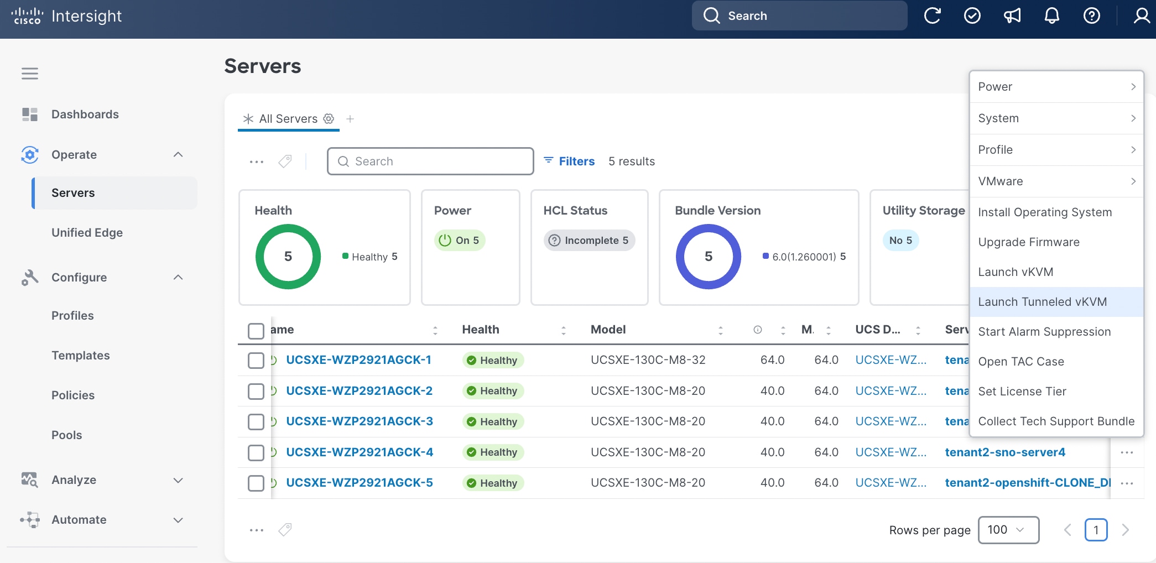Click the tag icon beside search
The image size is (1156, 563).
pyautogui.click(x=285, y=161)
